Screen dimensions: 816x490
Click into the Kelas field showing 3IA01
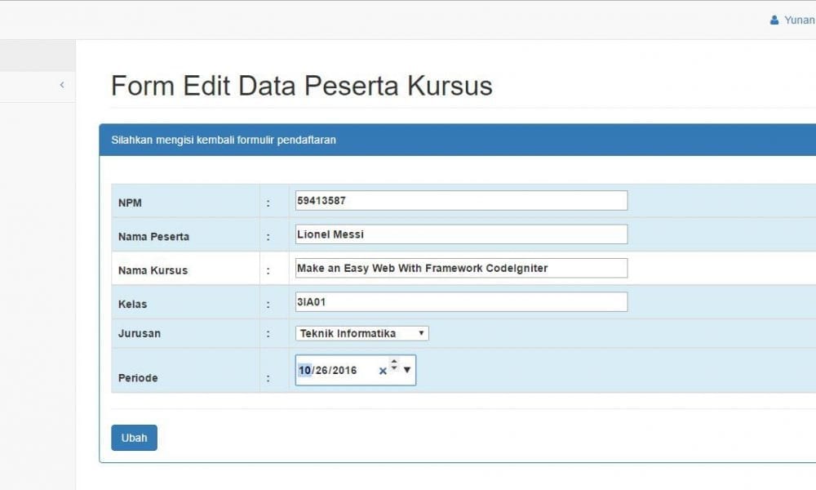pyautogui.click(x=461, y=301)
